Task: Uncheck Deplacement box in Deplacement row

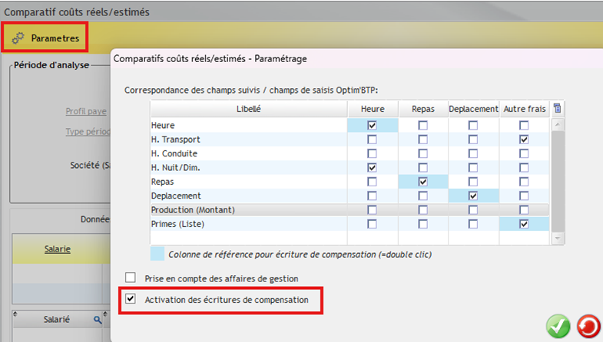Action: pyautogui.click(x=473, y=196)
